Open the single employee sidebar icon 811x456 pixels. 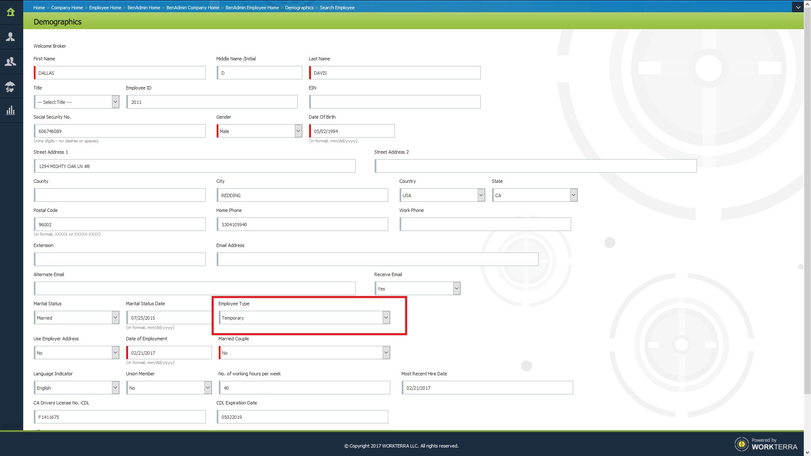click(x=11, y=37)
